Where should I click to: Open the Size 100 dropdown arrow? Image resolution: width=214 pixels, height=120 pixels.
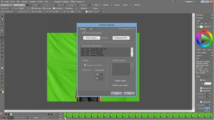[67, 5]
